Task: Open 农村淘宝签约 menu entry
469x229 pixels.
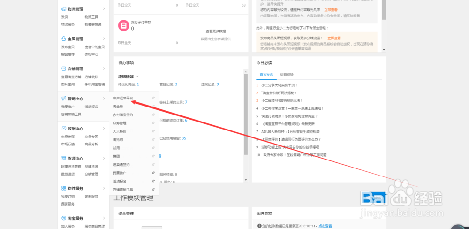Action: (x=123, y=114)
